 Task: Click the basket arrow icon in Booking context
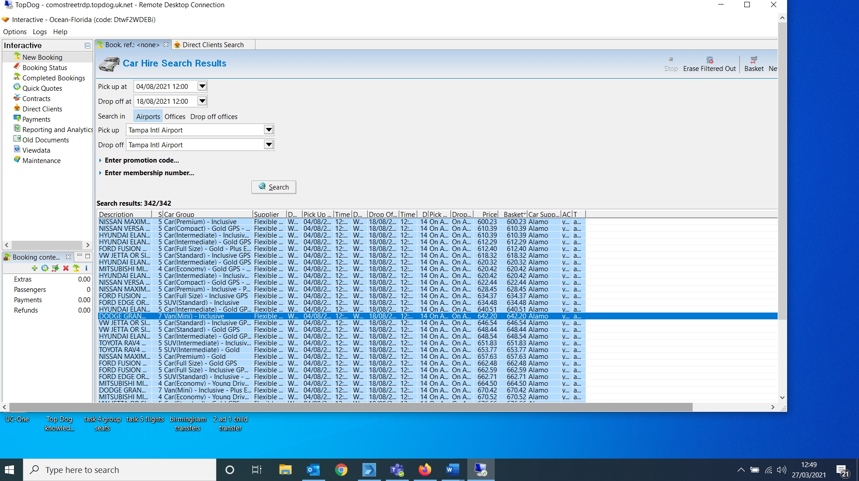[x=55, y=268]
